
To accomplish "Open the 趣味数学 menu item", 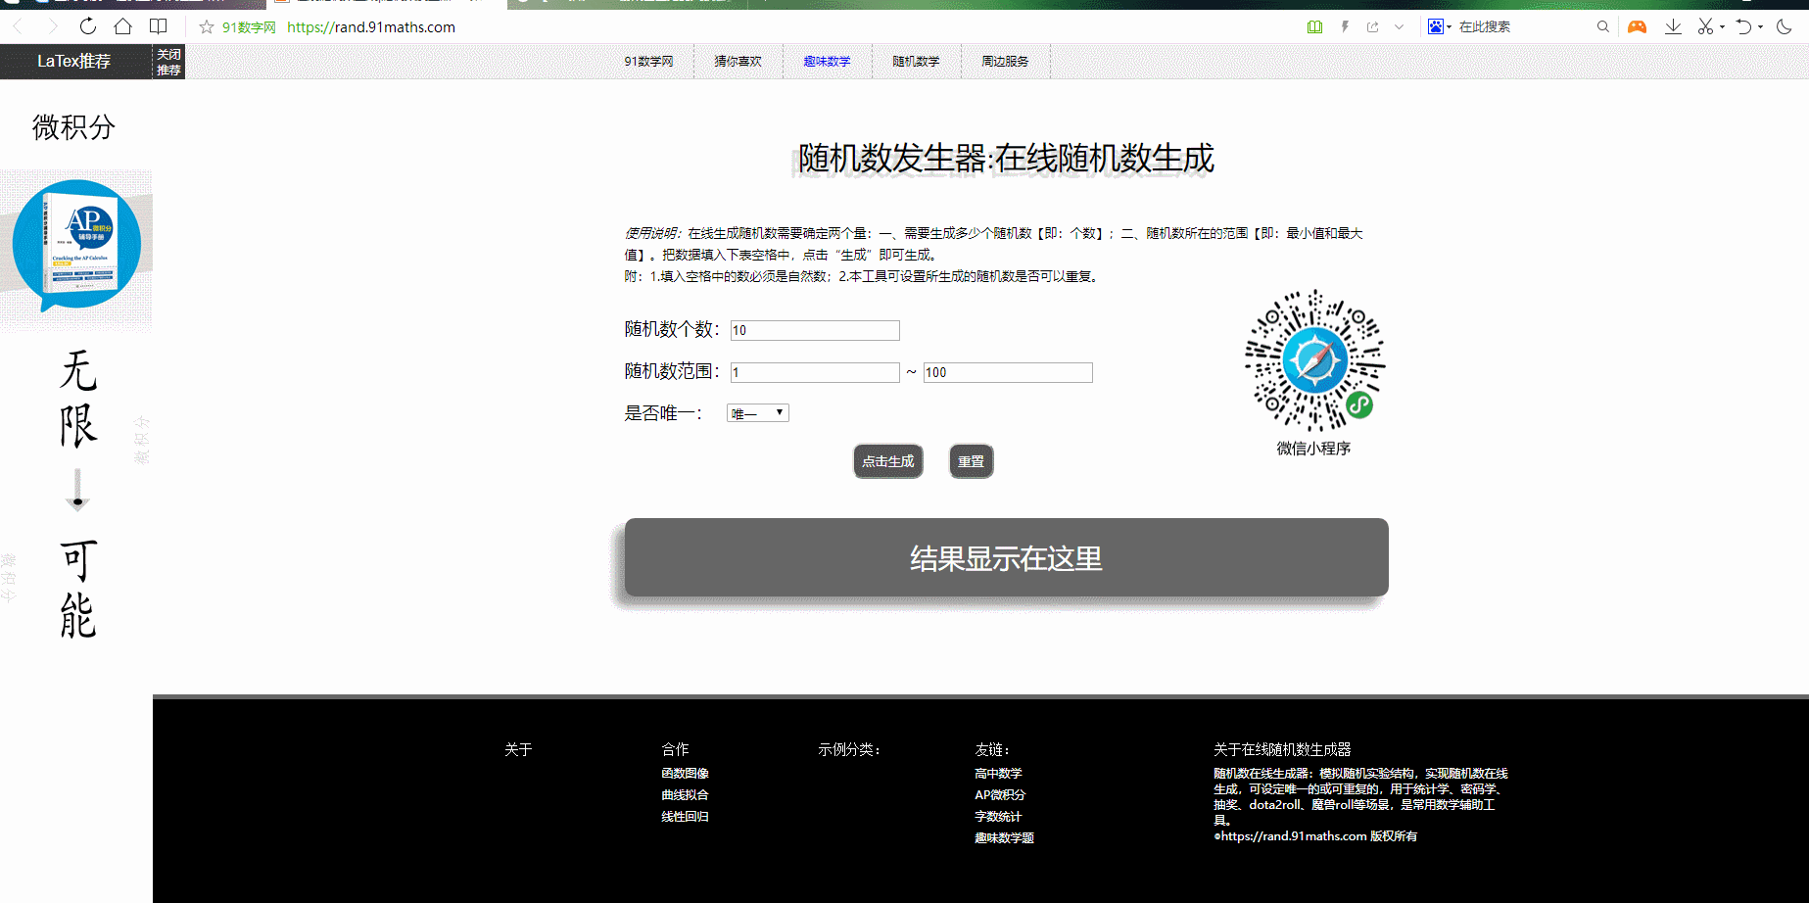I will (x=827, y=61).
